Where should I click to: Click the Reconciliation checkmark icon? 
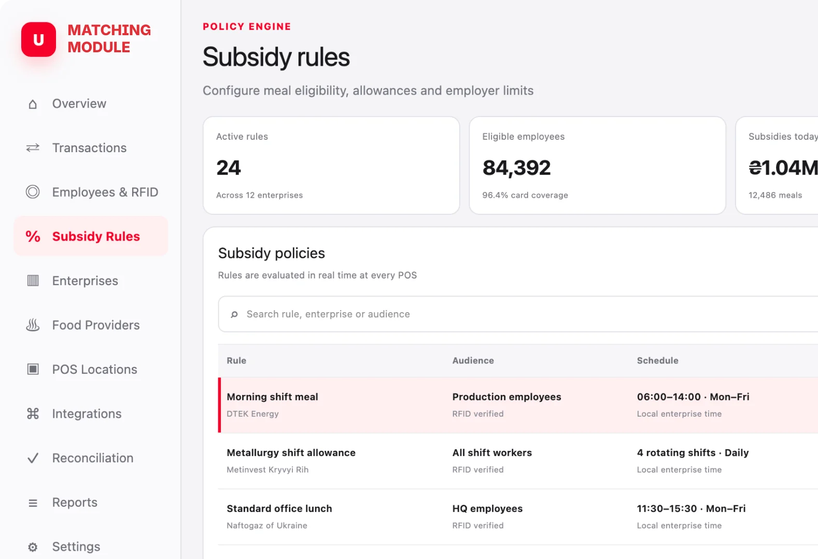(33, 458)
